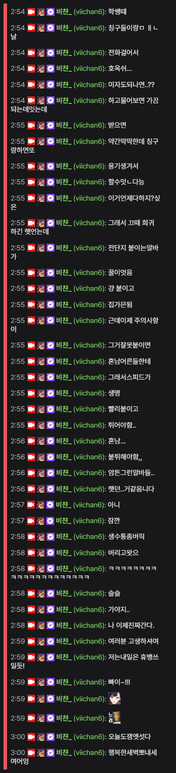Open the dark-haired character emote in the 2:59 message
176x773 pixels.
(114, 698)
